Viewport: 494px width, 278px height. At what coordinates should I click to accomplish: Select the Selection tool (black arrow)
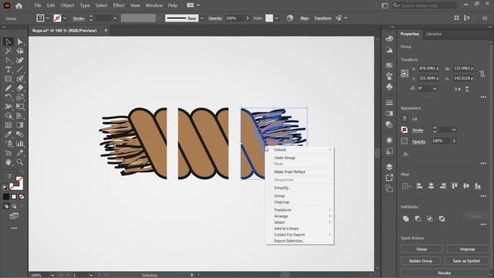tap(8, 42)
